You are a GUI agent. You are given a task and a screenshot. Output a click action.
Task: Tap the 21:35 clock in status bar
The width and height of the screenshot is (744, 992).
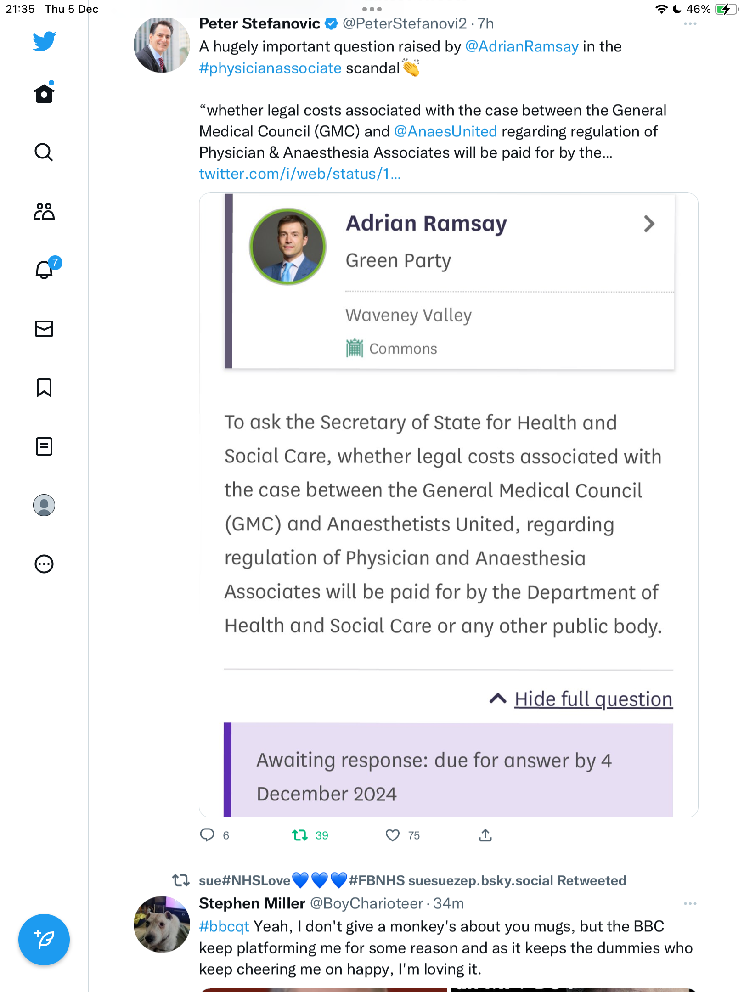point(20,9)
